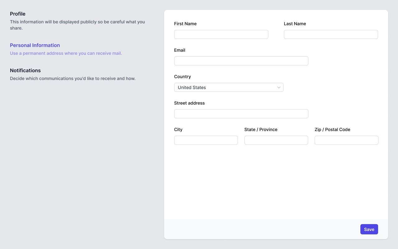
Task: Click the Email field label
Action: [179, 50]
